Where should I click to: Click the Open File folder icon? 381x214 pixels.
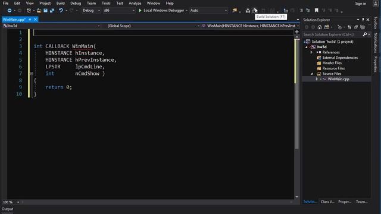pos(39,11)
